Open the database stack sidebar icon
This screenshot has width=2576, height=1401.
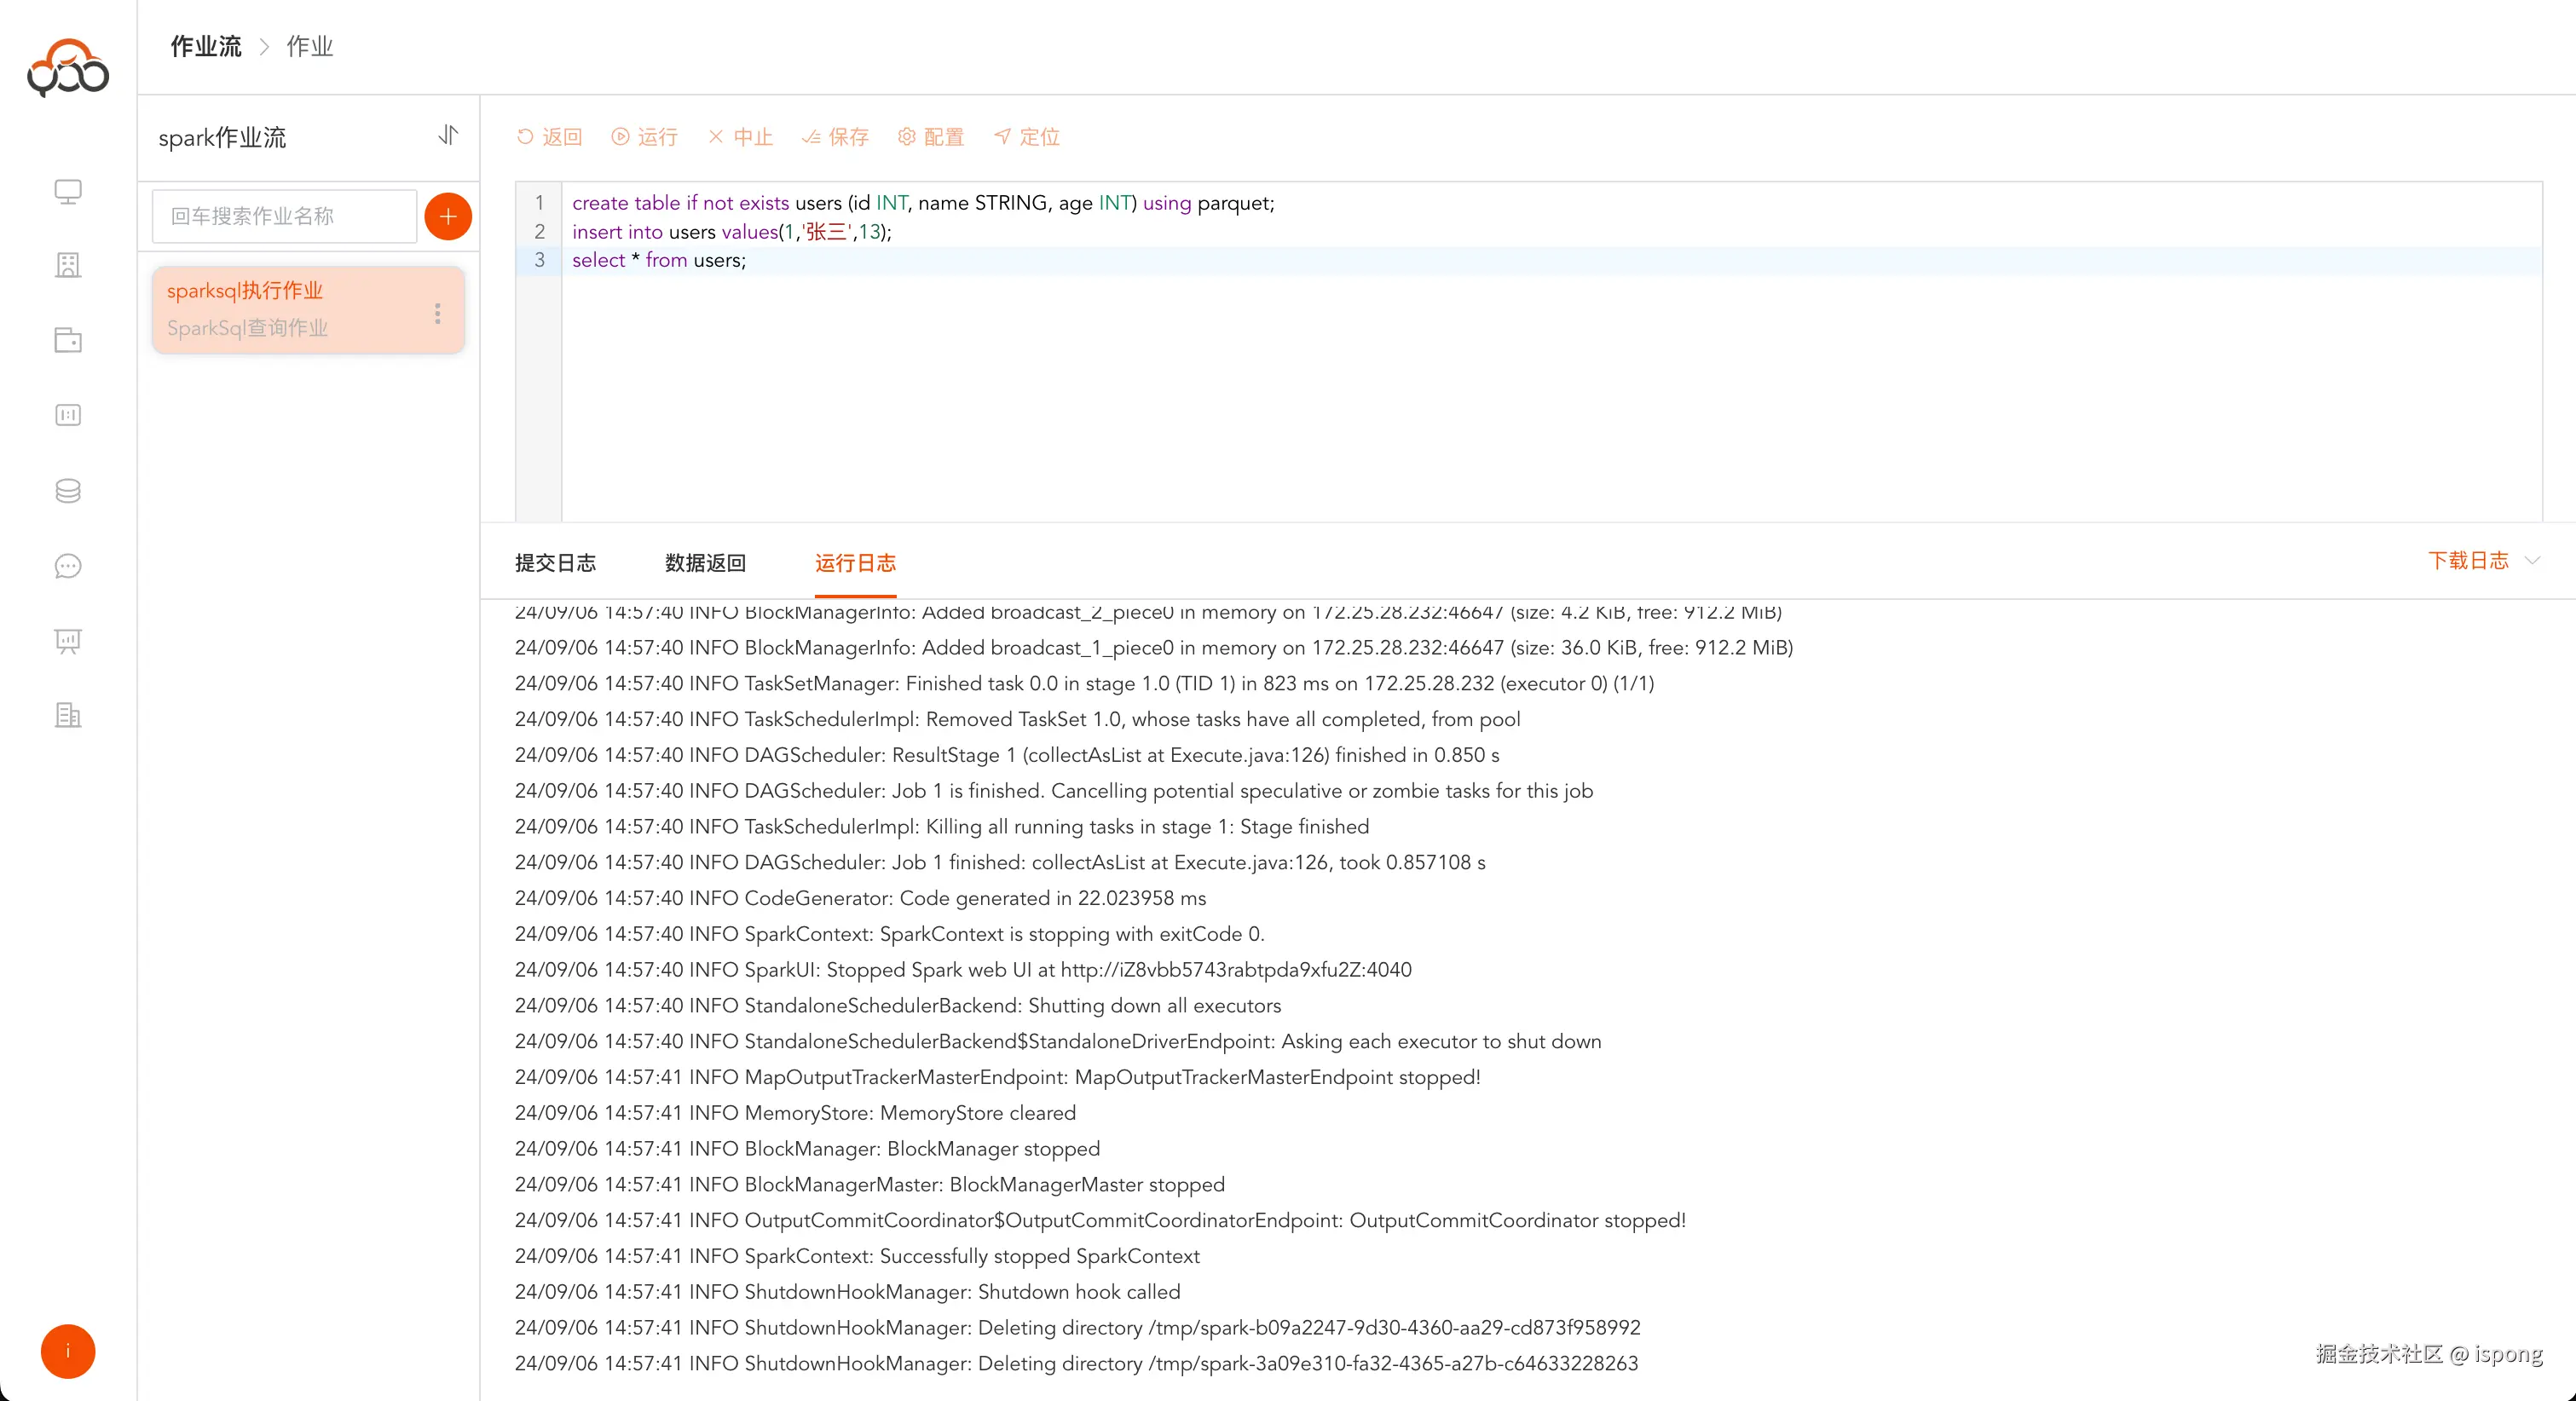[x=68, y=490]
